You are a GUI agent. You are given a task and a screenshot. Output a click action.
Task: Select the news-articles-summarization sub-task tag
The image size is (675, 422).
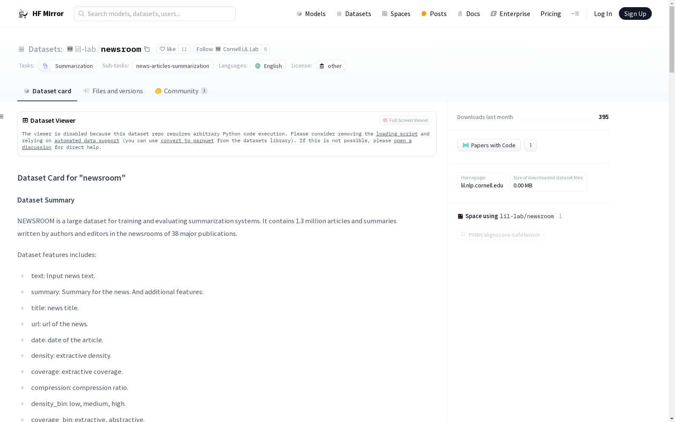173,66
